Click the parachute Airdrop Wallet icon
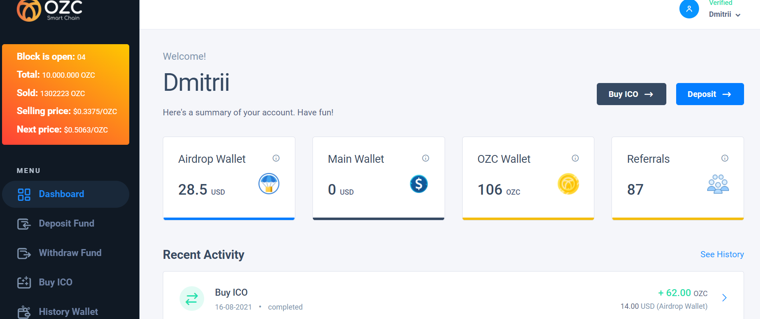This screenshot has height=319, width=760. pos(269,184)
